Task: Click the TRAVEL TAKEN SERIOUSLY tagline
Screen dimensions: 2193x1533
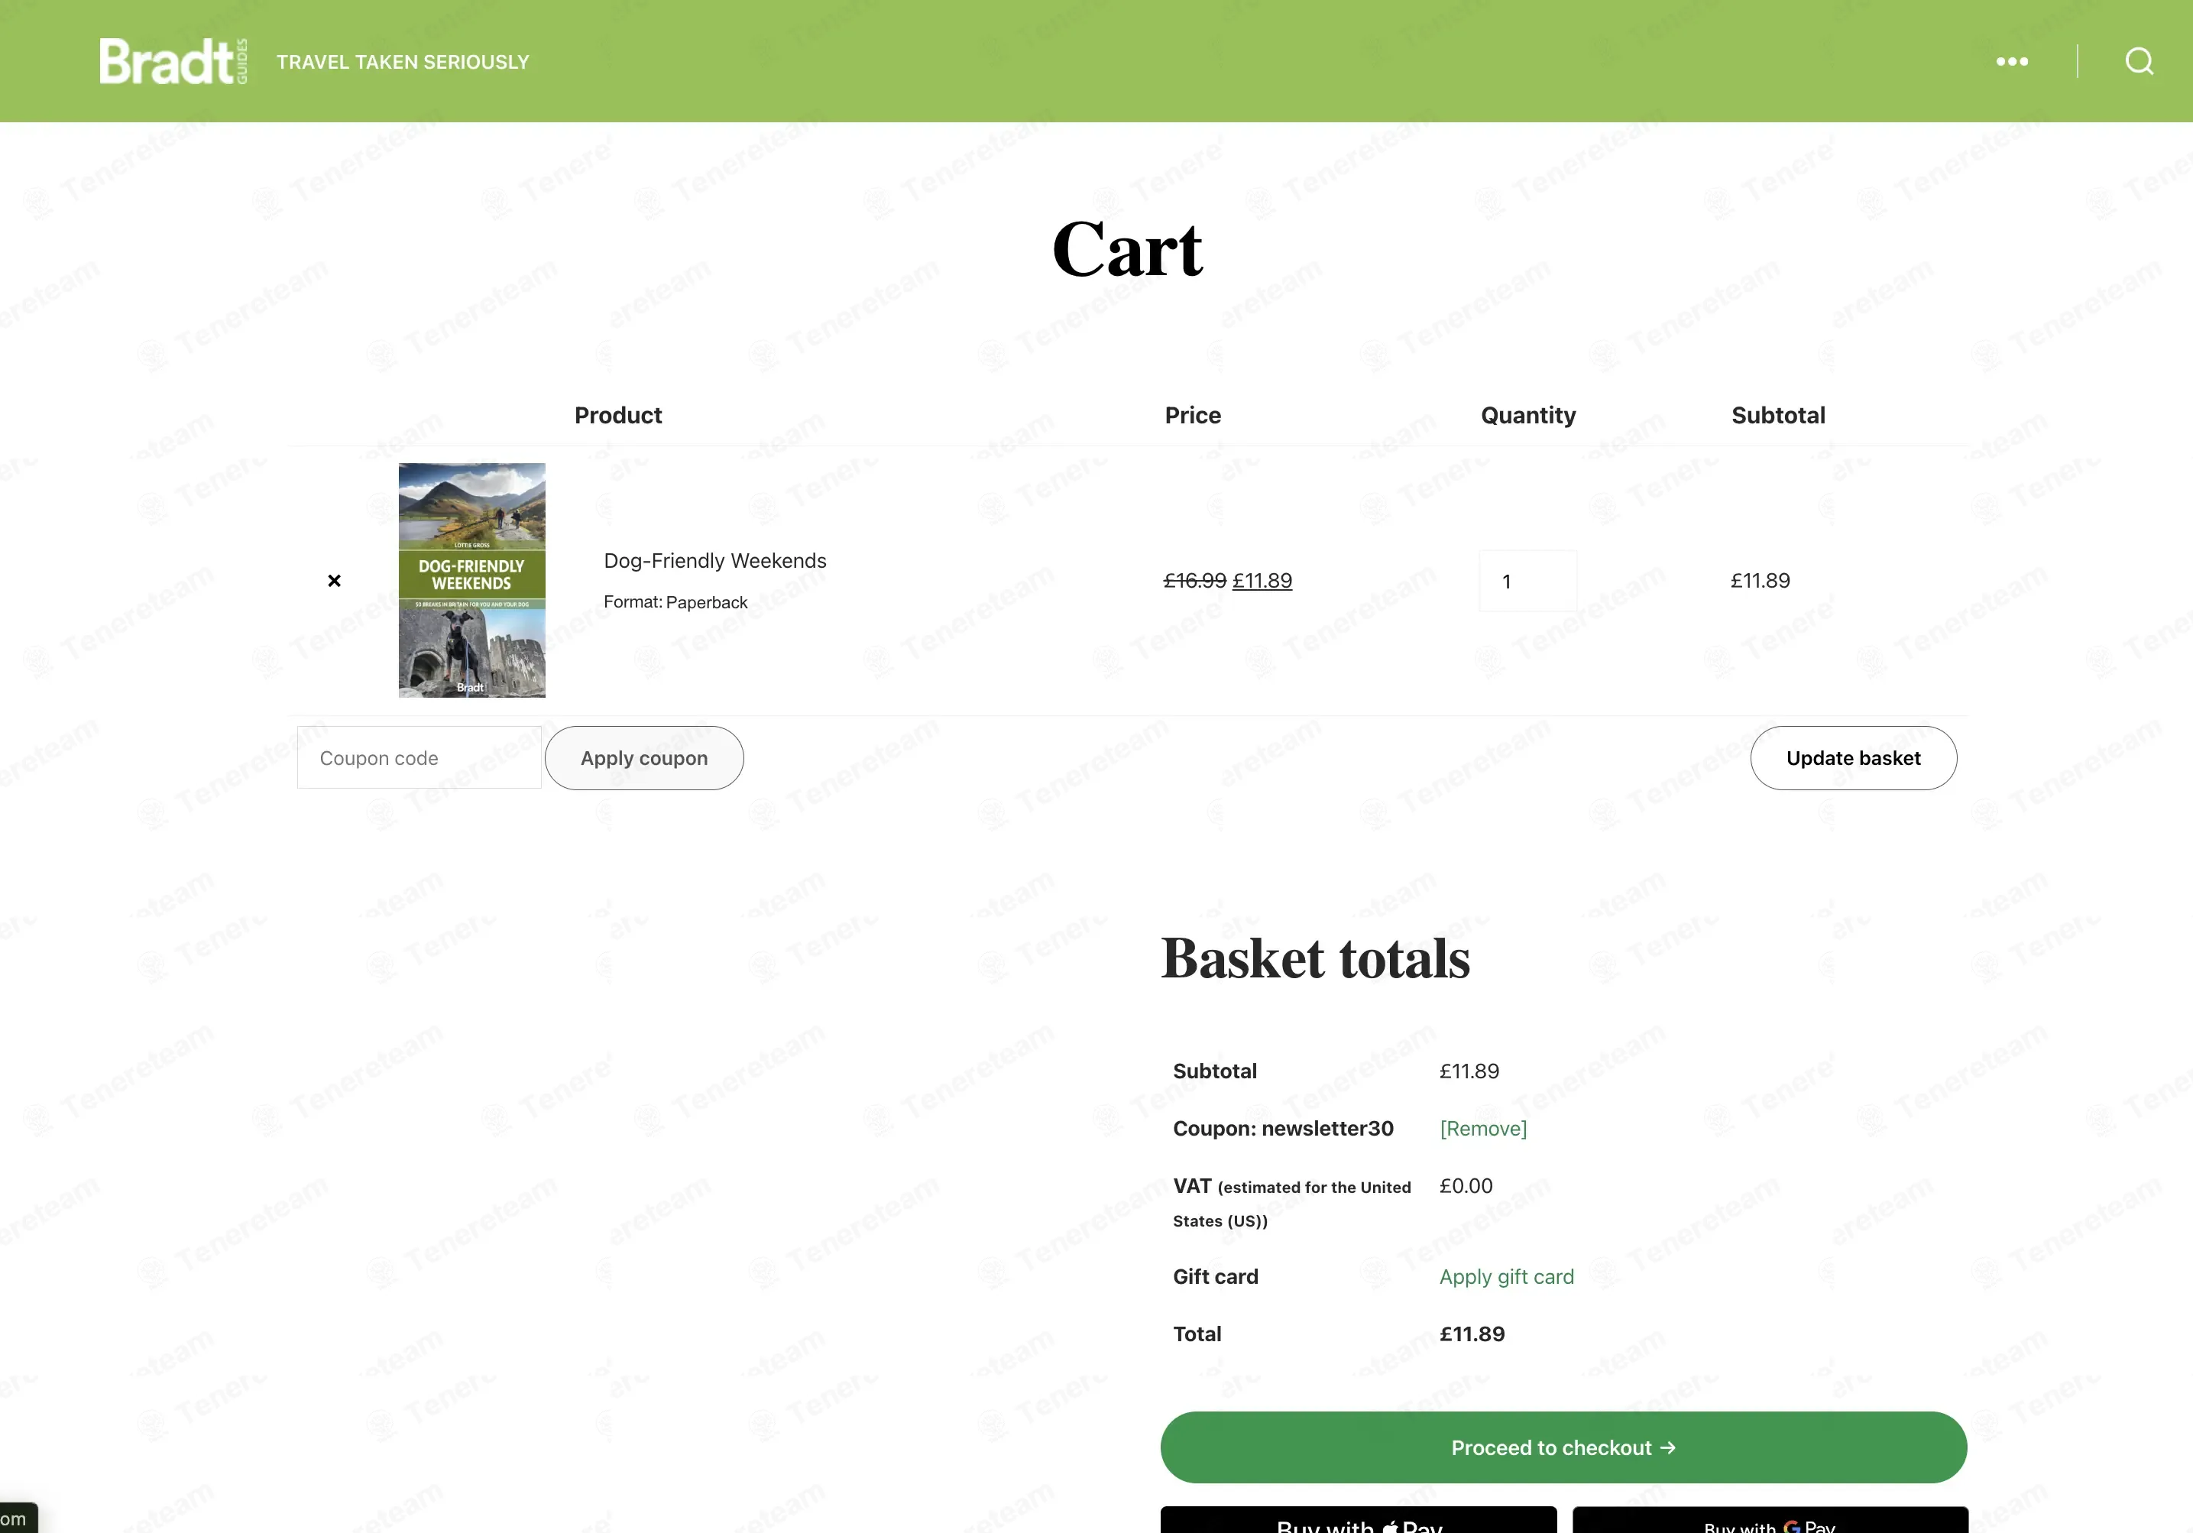Action: 402,62
